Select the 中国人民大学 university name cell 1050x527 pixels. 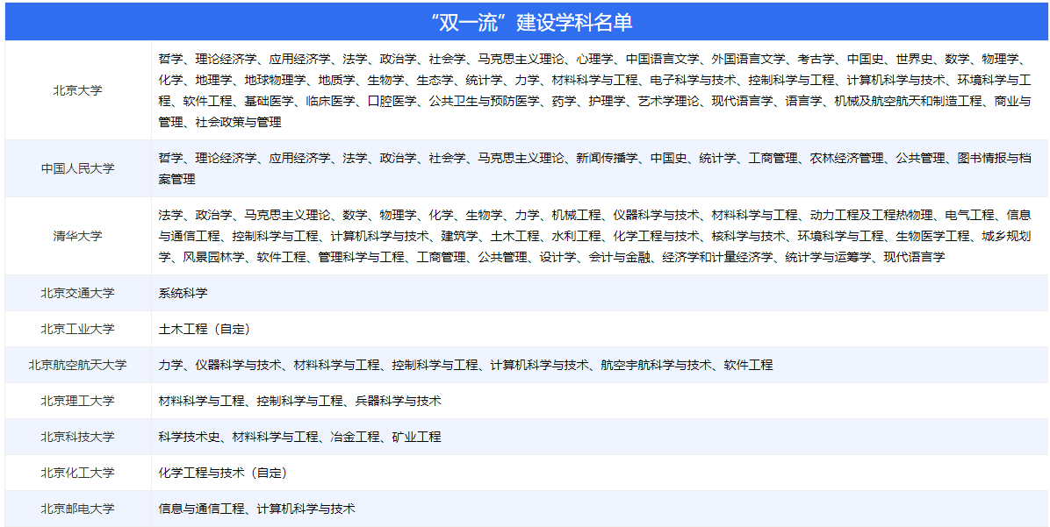(x=77, y=167)
